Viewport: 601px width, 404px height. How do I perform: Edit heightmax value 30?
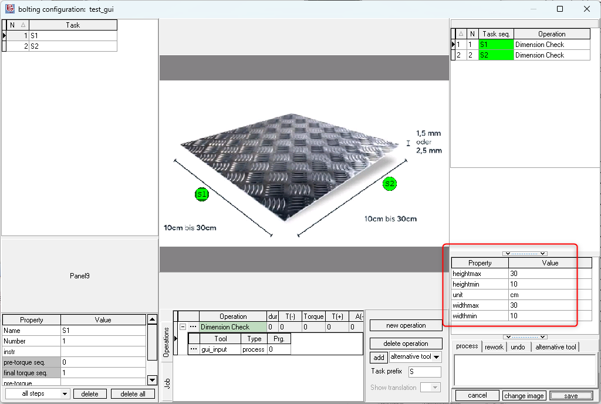pyautogui.click(x=550, y=274)
